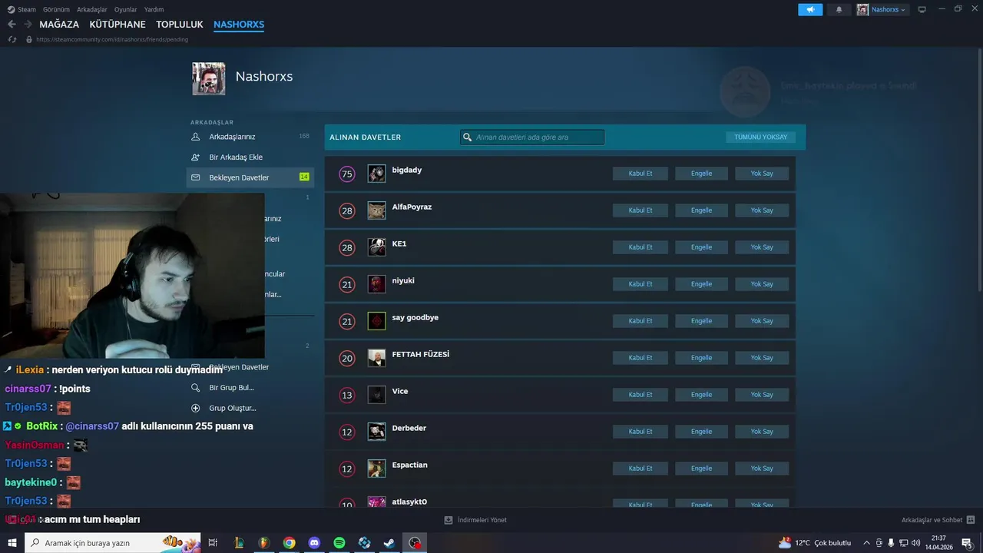
Task: Open bigdady's avatar
Action: (x=376, y=174)
